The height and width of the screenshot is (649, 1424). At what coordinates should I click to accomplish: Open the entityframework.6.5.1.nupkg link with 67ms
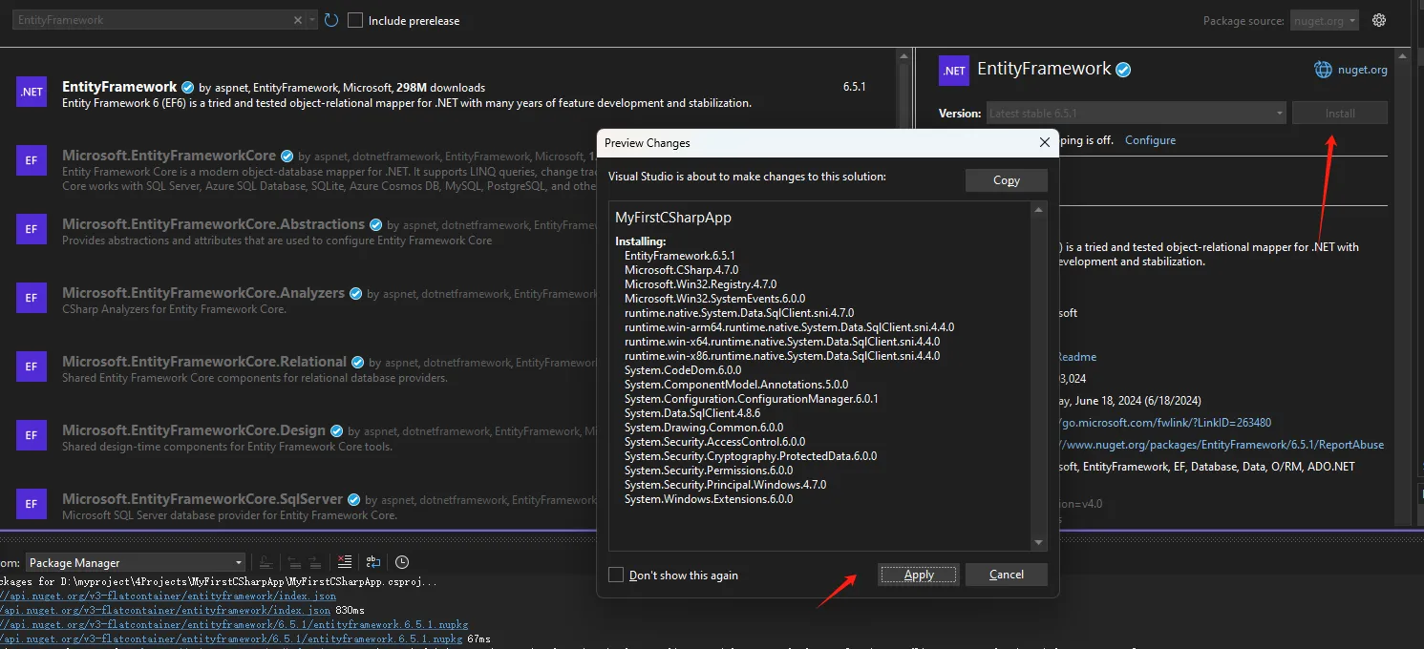pos(231,639)
